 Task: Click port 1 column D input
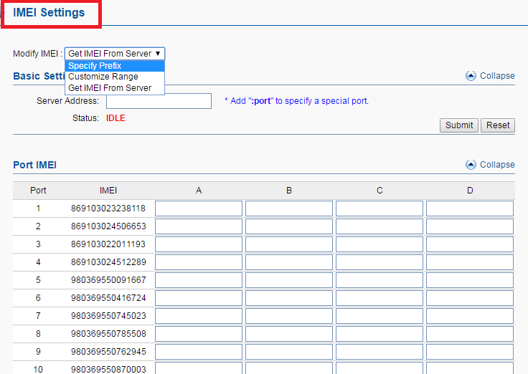(470, 208)
